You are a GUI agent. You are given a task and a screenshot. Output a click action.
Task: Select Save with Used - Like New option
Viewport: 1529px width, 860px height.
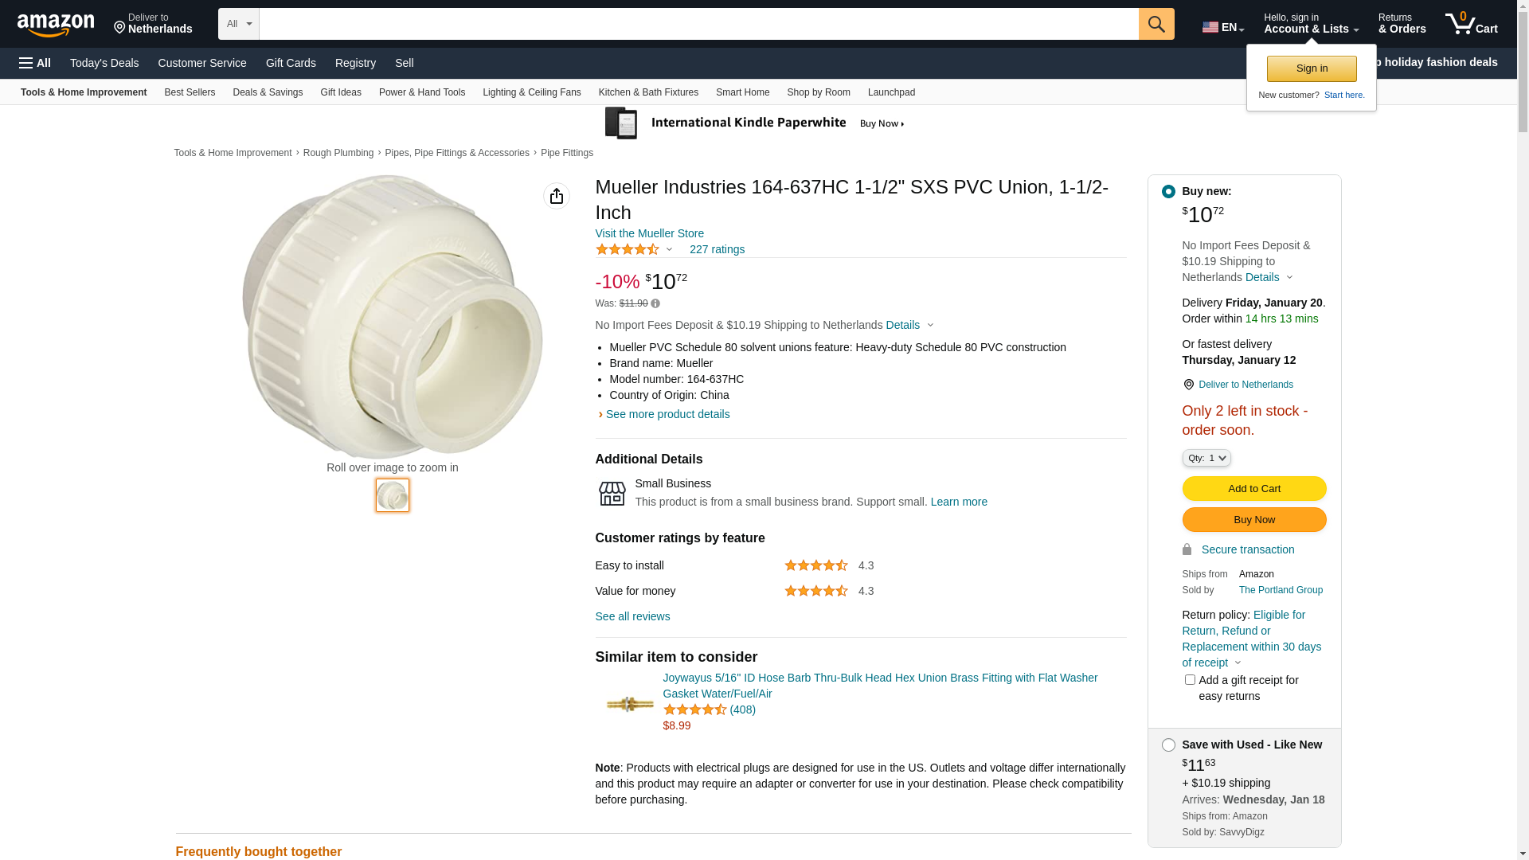[1168, 745]
